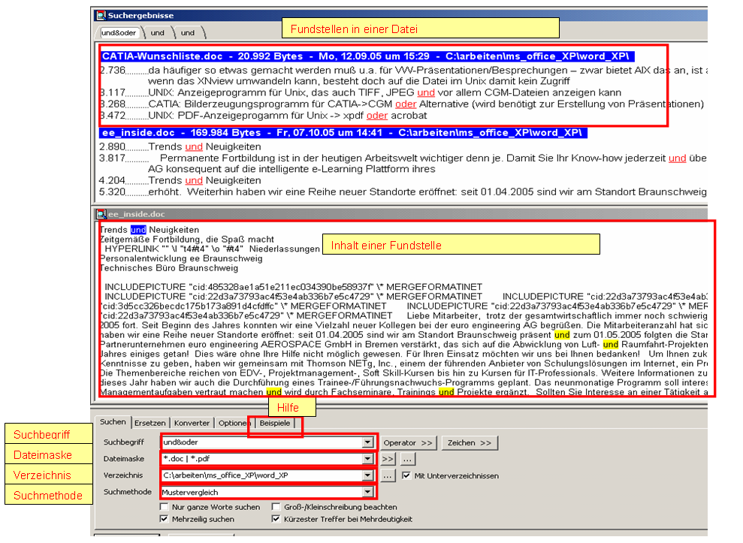Click result line 5.320 starting with erhöht
The width and height of the screenshot is (743, 543).
point(403,192)
